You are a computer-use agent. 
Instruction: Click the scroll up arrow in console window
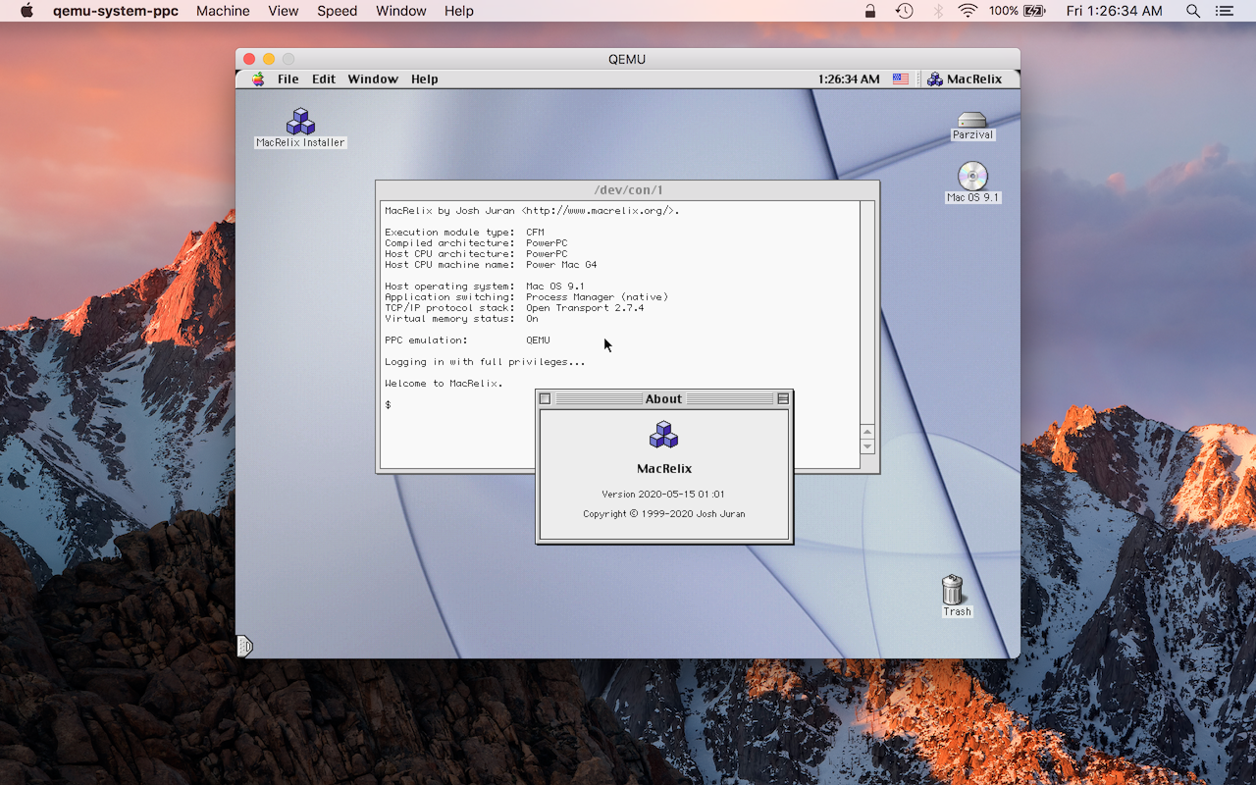click(x=867, y=432)
